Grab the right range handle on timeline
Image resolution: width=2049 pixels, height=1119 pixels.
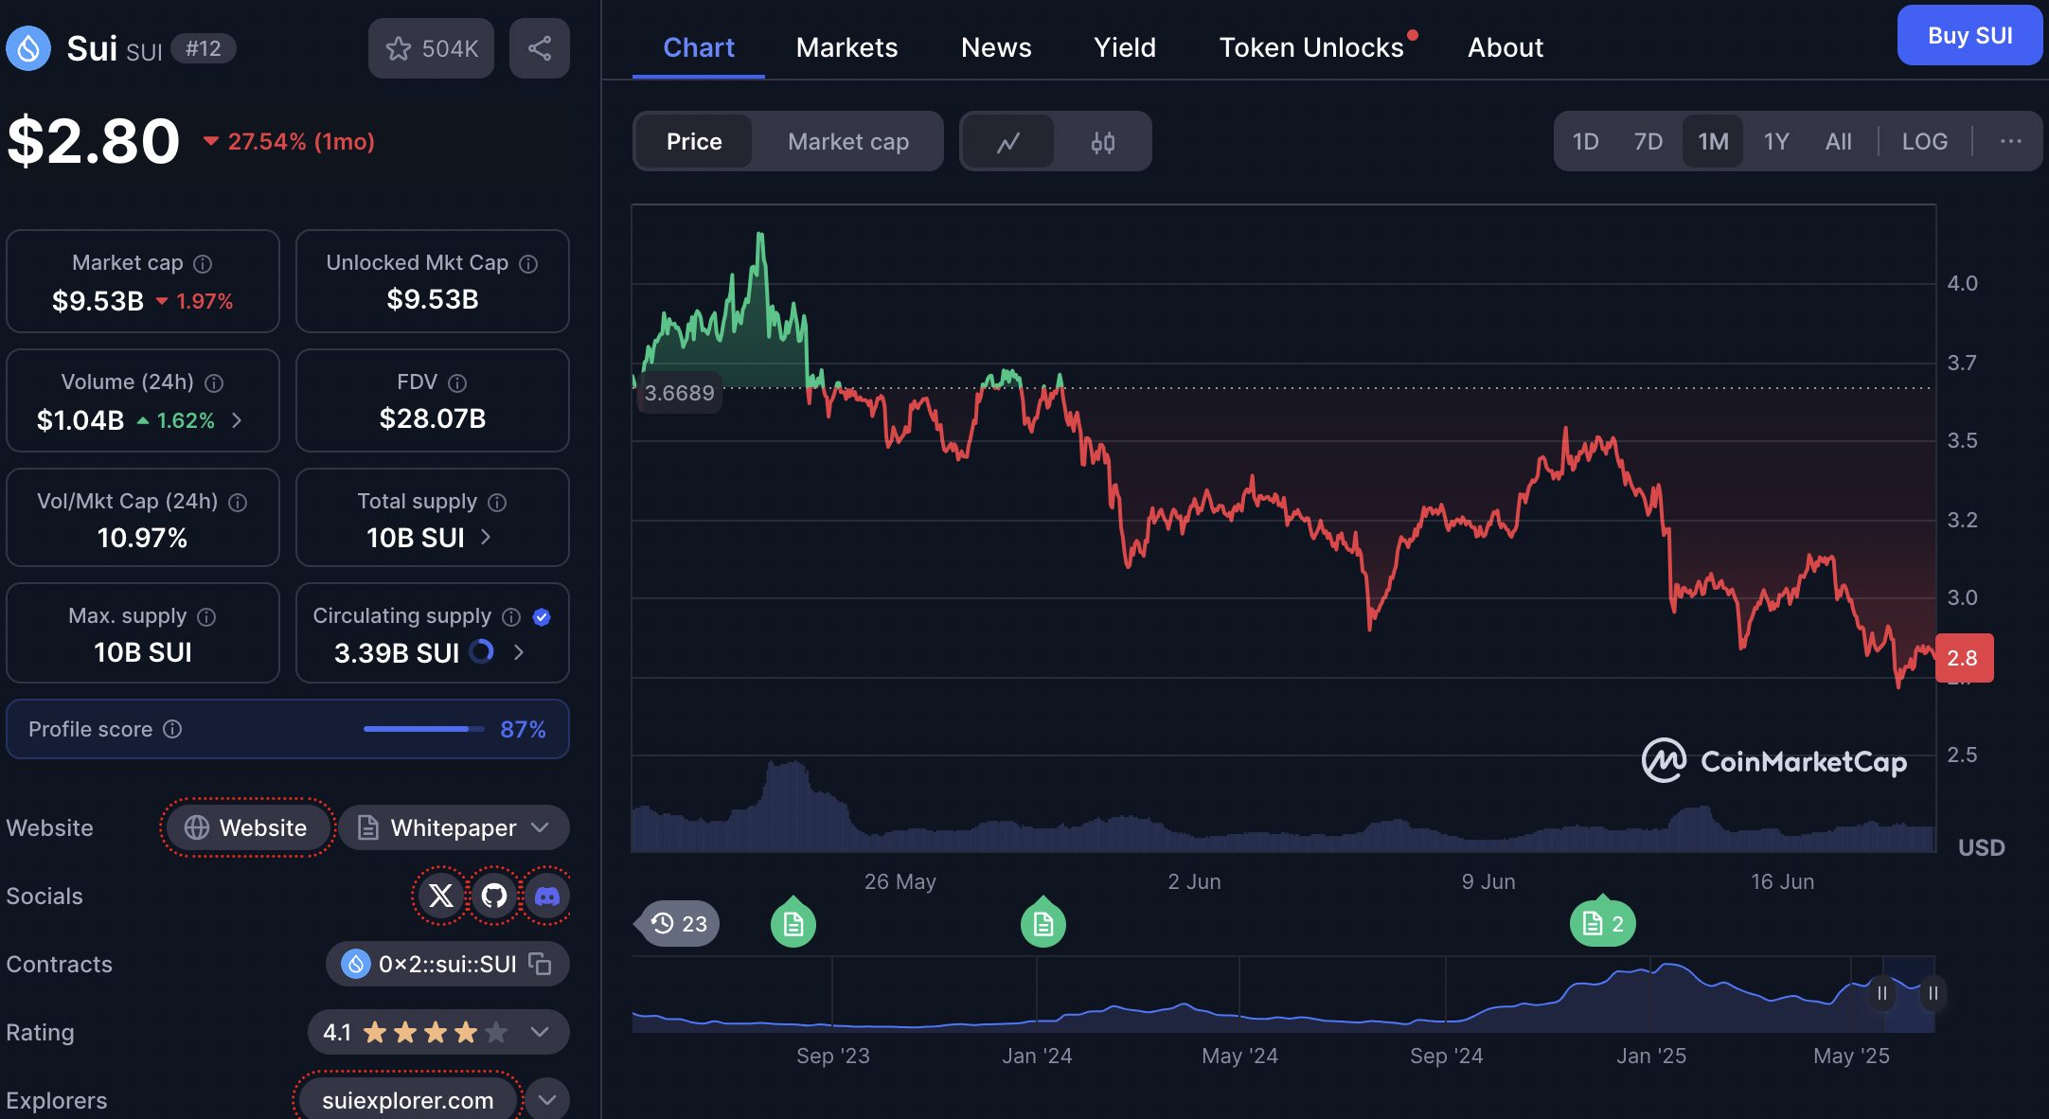(1933, 993)
